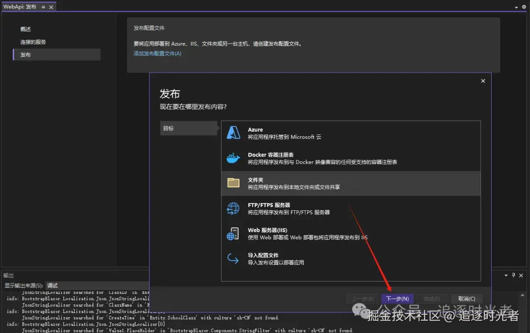The height and width of the screenshot is (333, 530).
Task: Close the 输出 panel
Action: [x=521, y=276]
